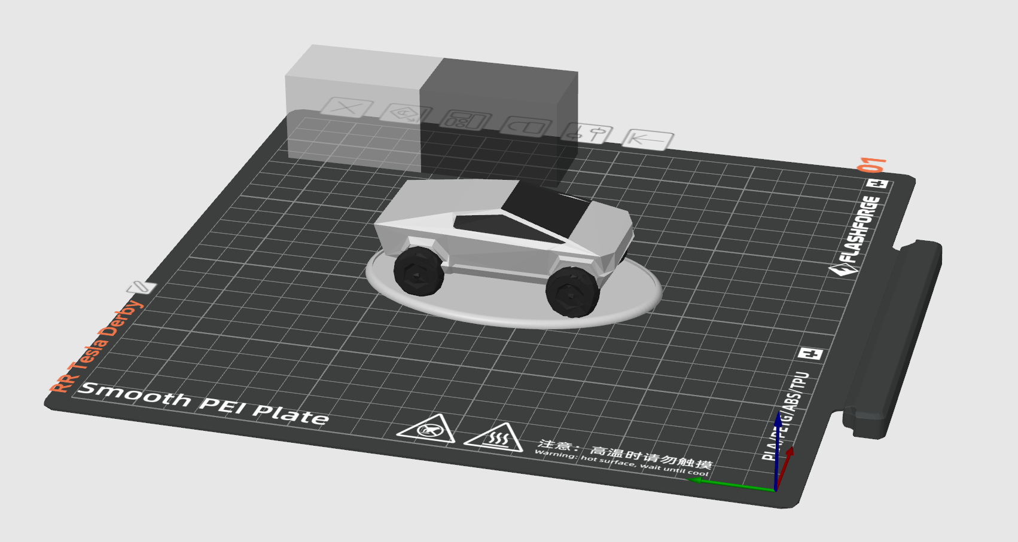
Task: Click the lock plate icon
Action: click(x=526, y=126)
